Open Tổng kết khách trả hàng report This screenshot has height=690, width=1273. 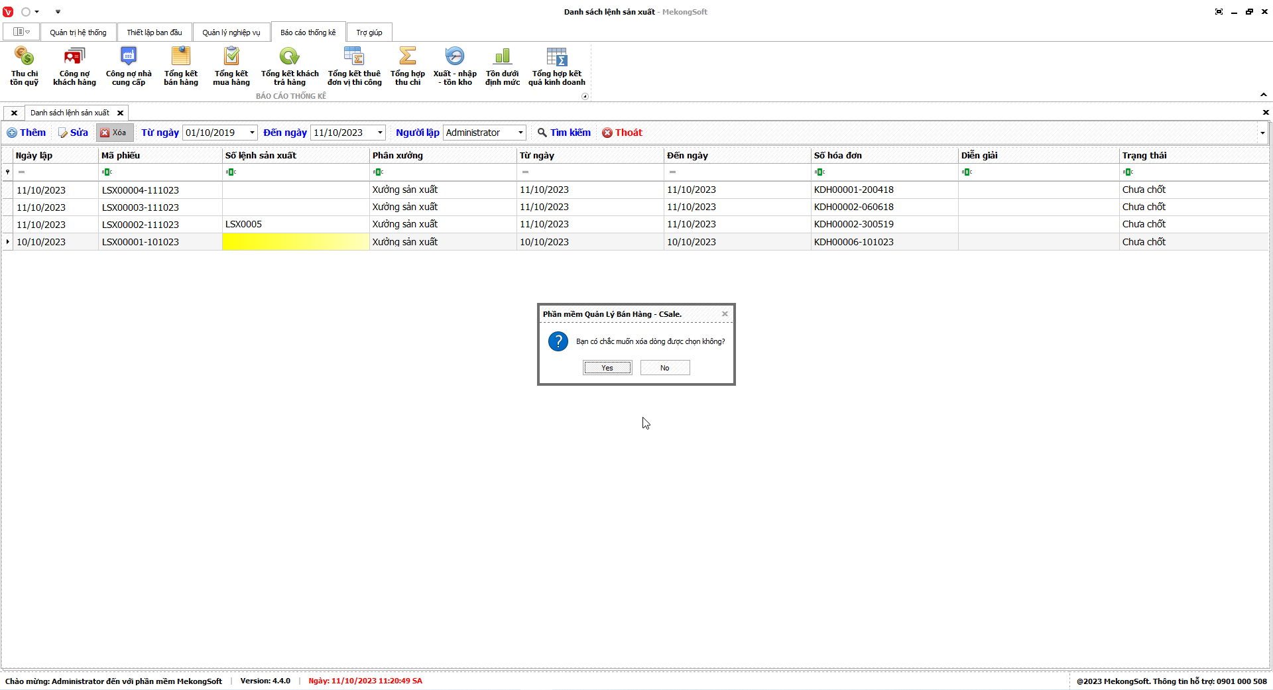click(x=290, y=66)
